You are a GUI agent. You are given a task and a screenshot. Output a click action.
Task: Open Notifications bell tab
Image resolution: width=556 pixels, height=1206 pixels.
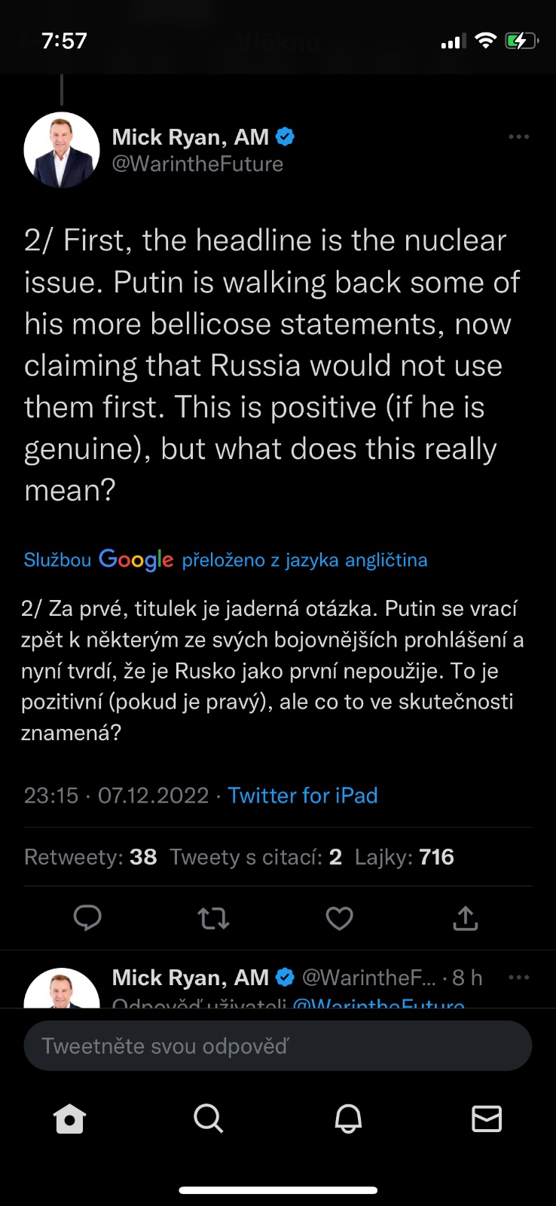click(348, 1119)
